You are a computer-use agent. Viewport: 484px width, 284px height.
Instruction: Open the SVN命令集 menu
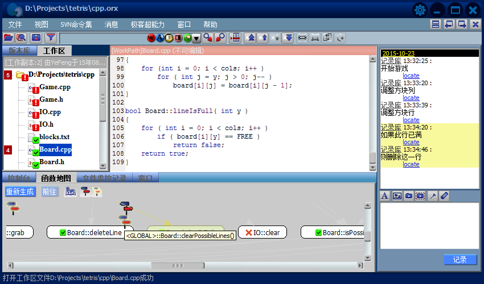pyautogui.click(x=76, y=24)
